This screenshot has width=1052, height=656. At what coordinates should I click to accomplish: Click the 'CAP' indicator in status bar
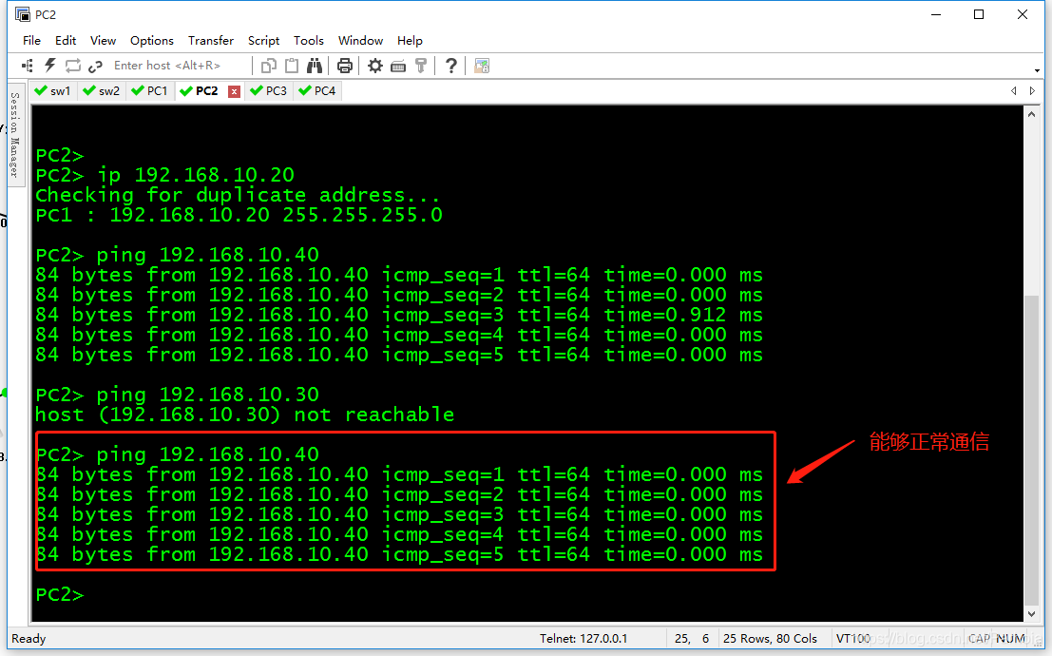tap(979, 639)
